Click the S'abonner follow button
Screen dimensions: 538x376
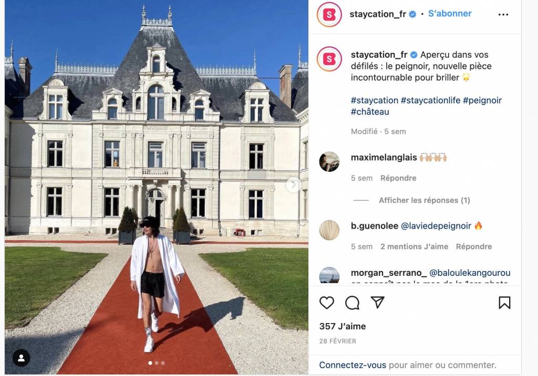tap(450, 14)
